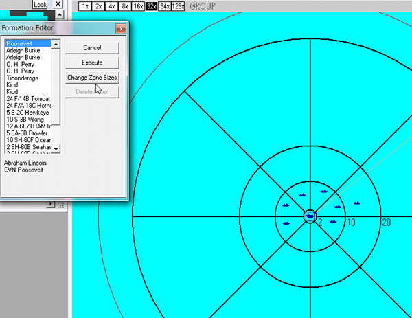The height and width of the screenshot is (318, 412).
Task: Click the GROUP label in the top bar
Action: [x=203, y=6]
